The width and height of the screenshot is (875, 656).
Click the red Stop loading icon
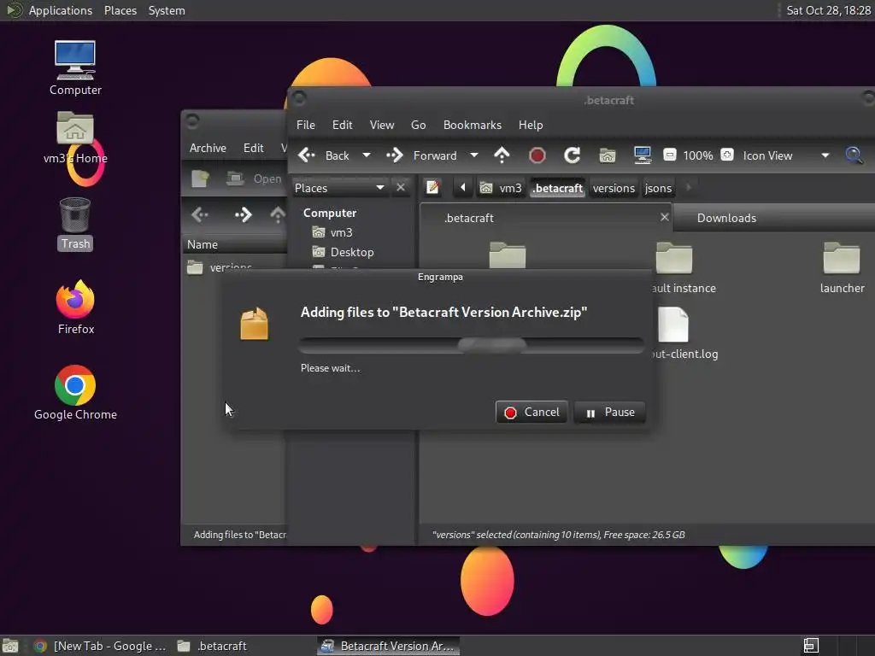[x=537, y=155]
